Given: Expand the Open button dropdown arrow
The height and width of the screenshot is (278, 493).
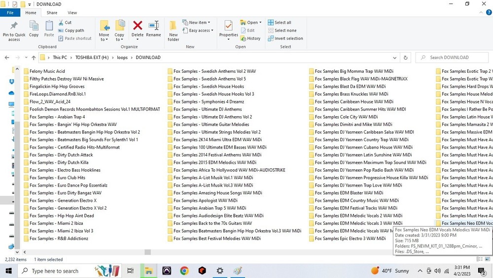Looking at the screenshot, I should [x=260, y=23].
